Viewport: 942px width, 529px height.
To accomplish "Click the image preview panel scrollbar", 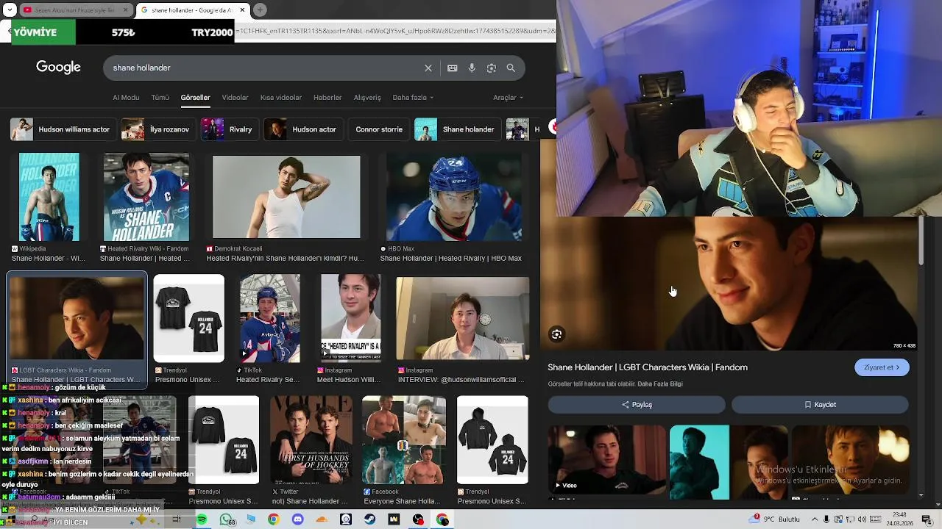I will pyautogui.click(x=921, y=242).
